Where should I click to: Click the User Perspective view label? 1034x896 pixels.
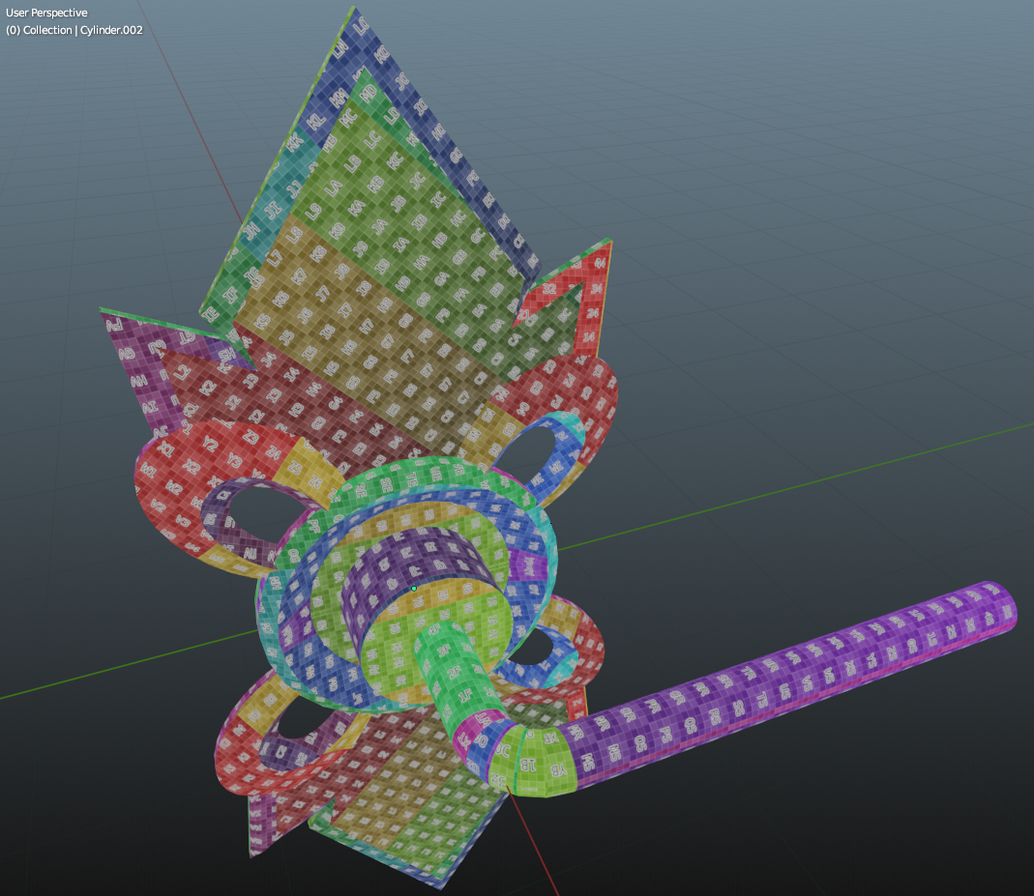pyautogui.click(x=45, y=13)
